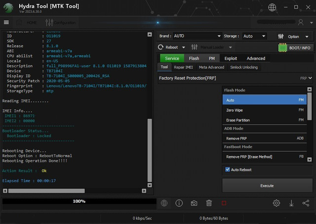Click the mode list scroll down arrow
The width and height of the screenshot is (316, 224).
point(310,159)
